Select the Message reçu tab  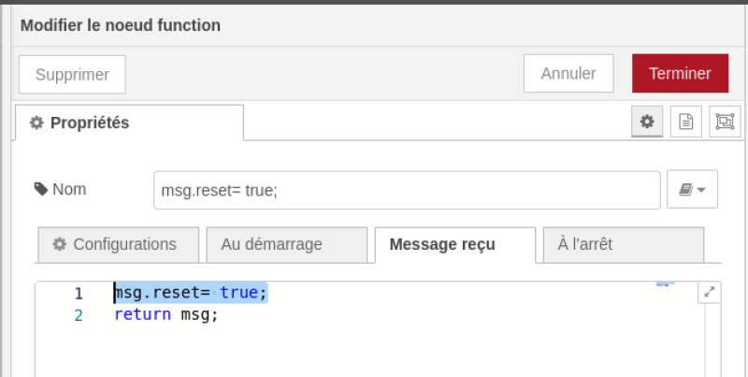click(x=442, y=245)
